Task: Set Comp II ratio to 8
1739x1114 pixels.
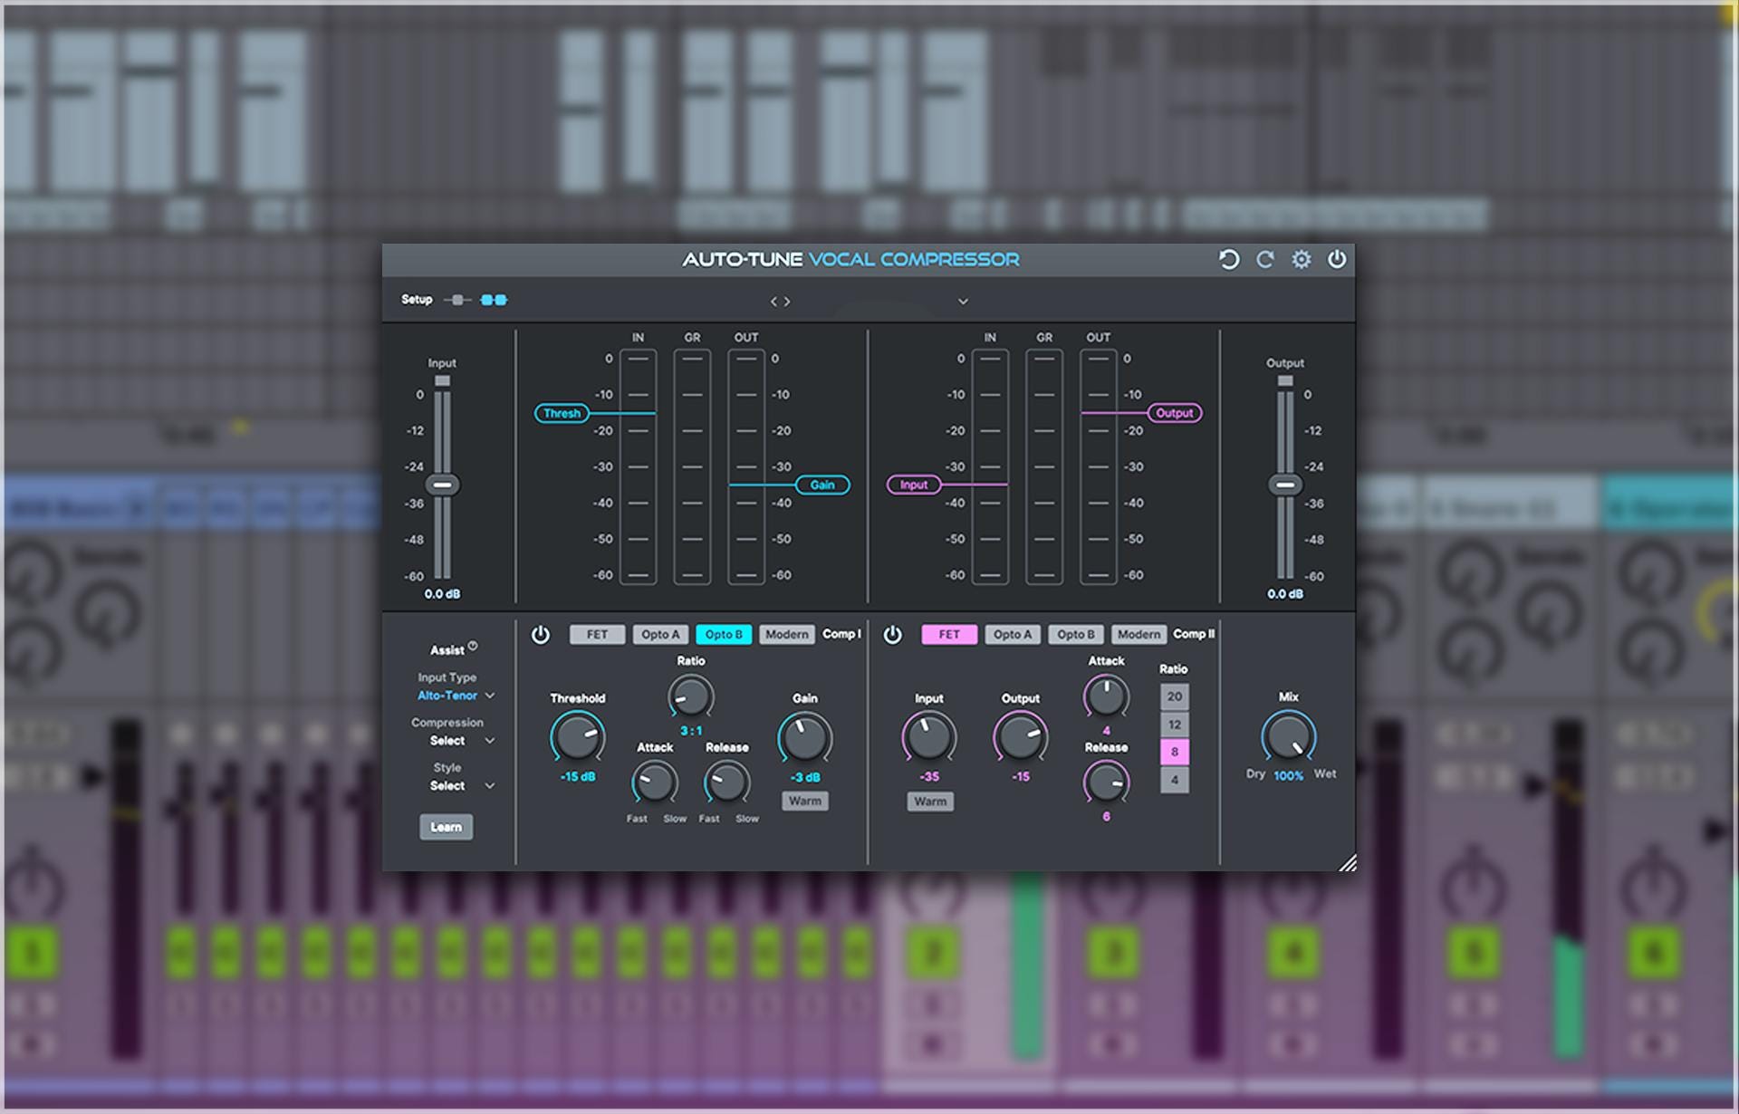Action: (x=1175, y=752)
